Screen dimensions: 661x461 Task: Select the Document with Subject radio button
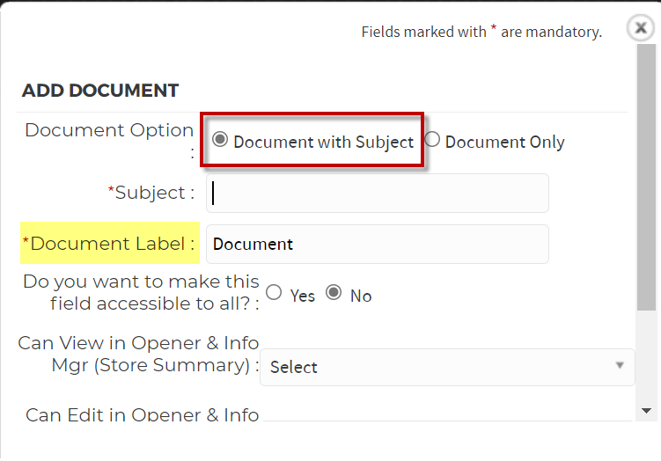click(220, 139)
